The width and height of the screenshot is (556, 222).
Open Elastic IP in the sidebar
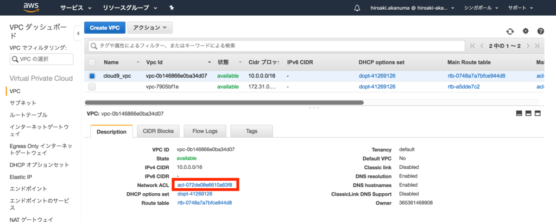point(21,176)
